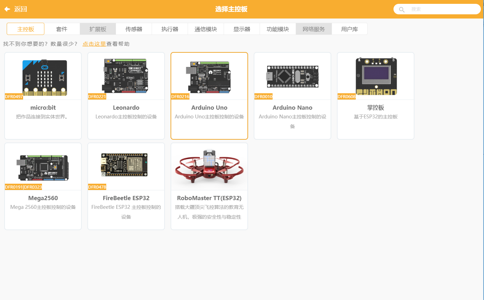The height and width of the screenshot is (300, 484).
Task: Select the 通信模块 tab
Action: tap(206, 29)
